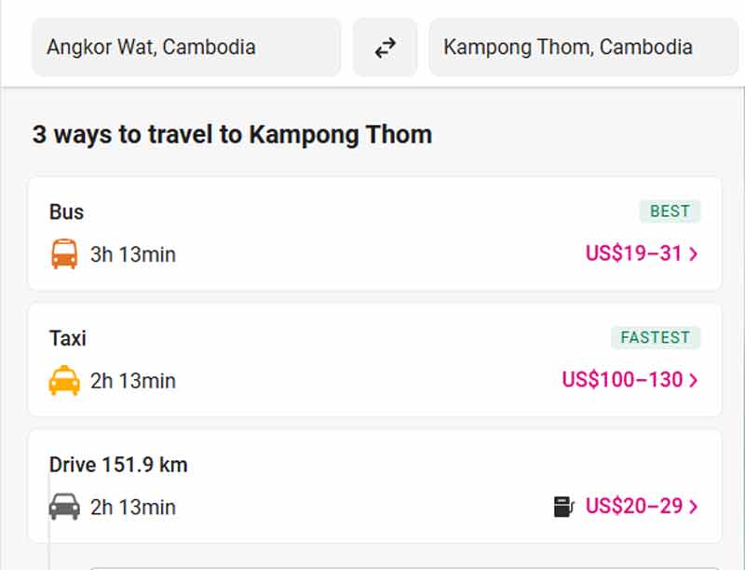This screenshot has width=745, height=570.
Task: Expand the taxi price chevron
Action: pos(694,380)
